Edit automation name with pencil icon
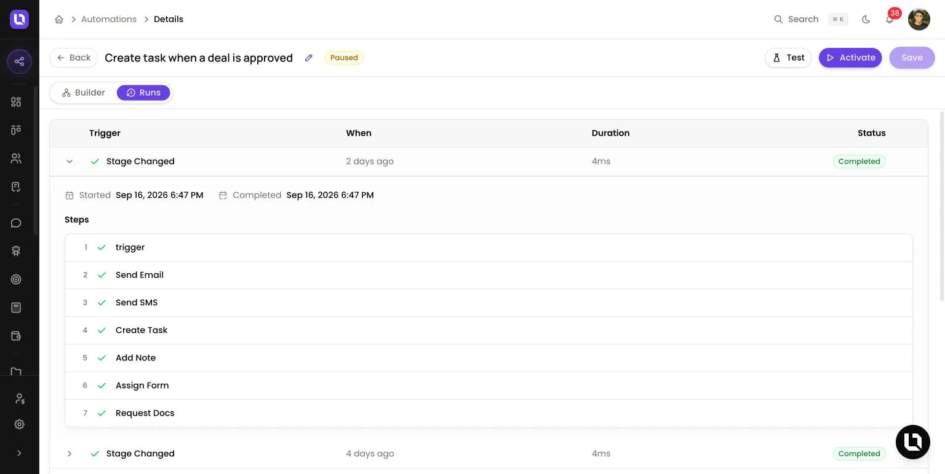945x474 pixels. (309, 58)
